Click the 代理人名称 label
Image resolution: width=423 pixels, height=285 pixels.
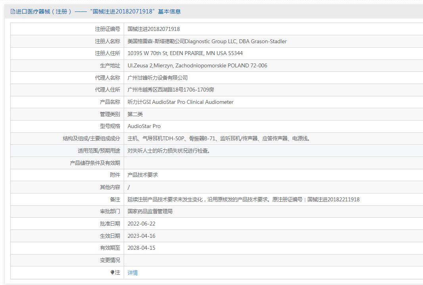pyautogui.click(x=107, y=78)
